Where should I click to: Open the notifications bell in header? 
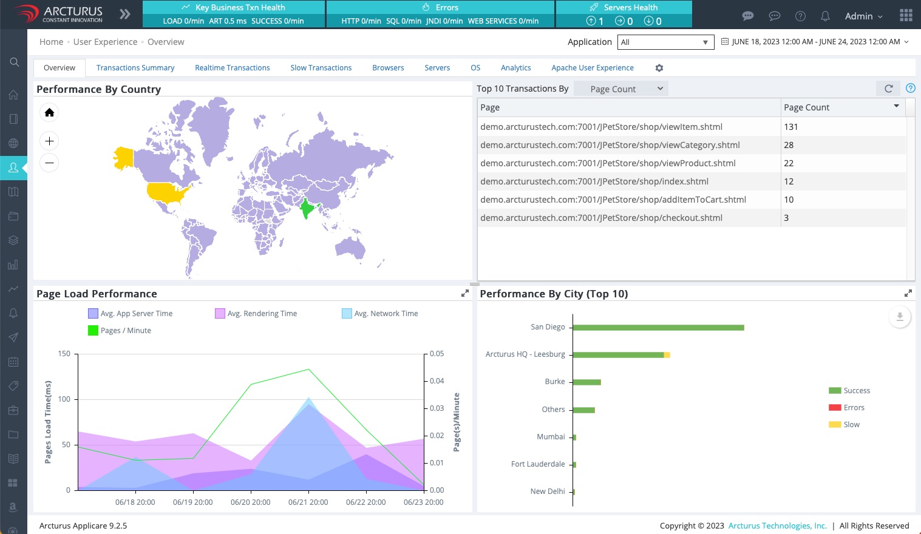click(825, 16)
